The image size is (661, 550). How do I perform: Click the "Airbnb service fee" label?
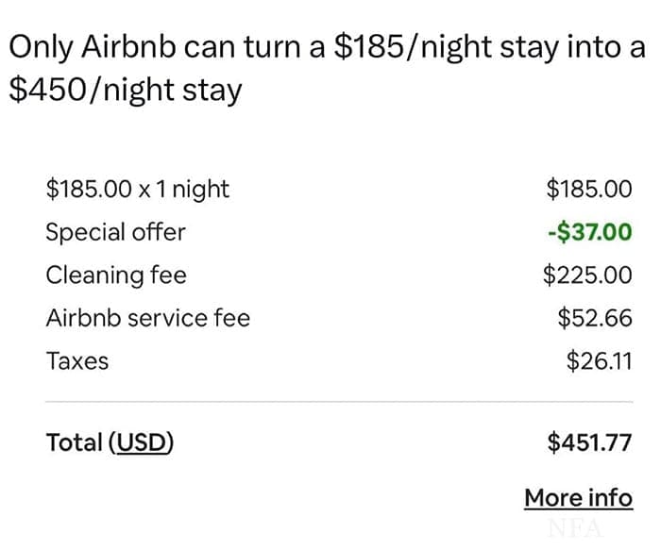point(148,318)
